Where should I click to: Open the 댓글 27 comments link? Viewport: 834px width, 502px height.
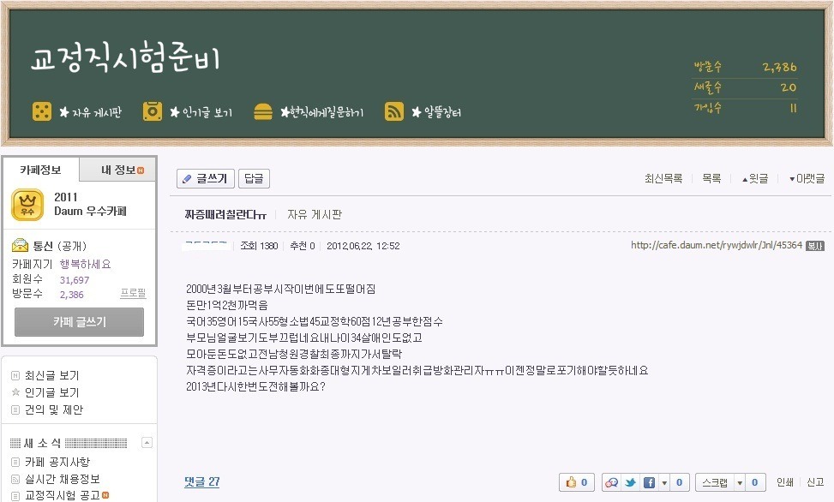click(201, 481)
